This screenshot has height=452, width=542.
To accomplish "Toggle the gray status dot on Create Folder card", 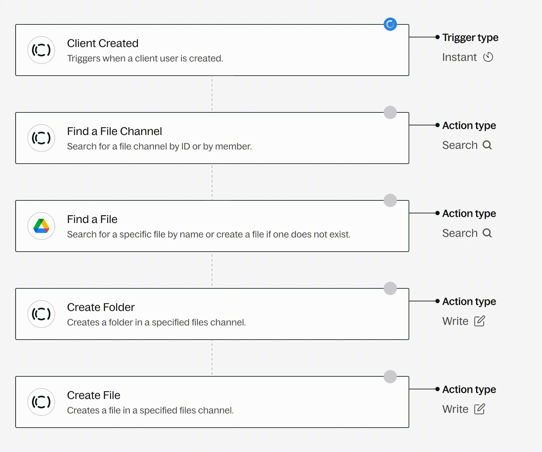I will 390,288.
